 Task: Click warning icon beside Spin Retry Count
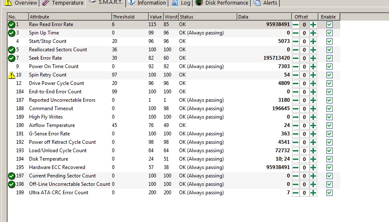tap(12, 75)
